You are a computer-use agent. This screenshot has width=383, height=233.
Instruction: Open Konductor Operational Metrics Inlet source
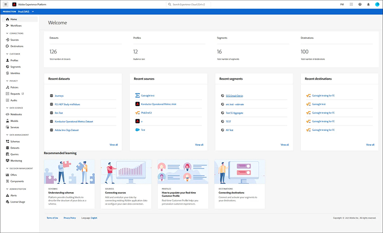158,104
